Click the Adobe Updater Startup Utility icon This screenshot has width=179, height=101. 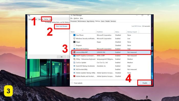click(74, 73)
